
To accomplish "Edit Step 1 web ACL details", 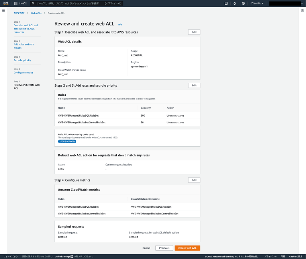I will [194, 32].
